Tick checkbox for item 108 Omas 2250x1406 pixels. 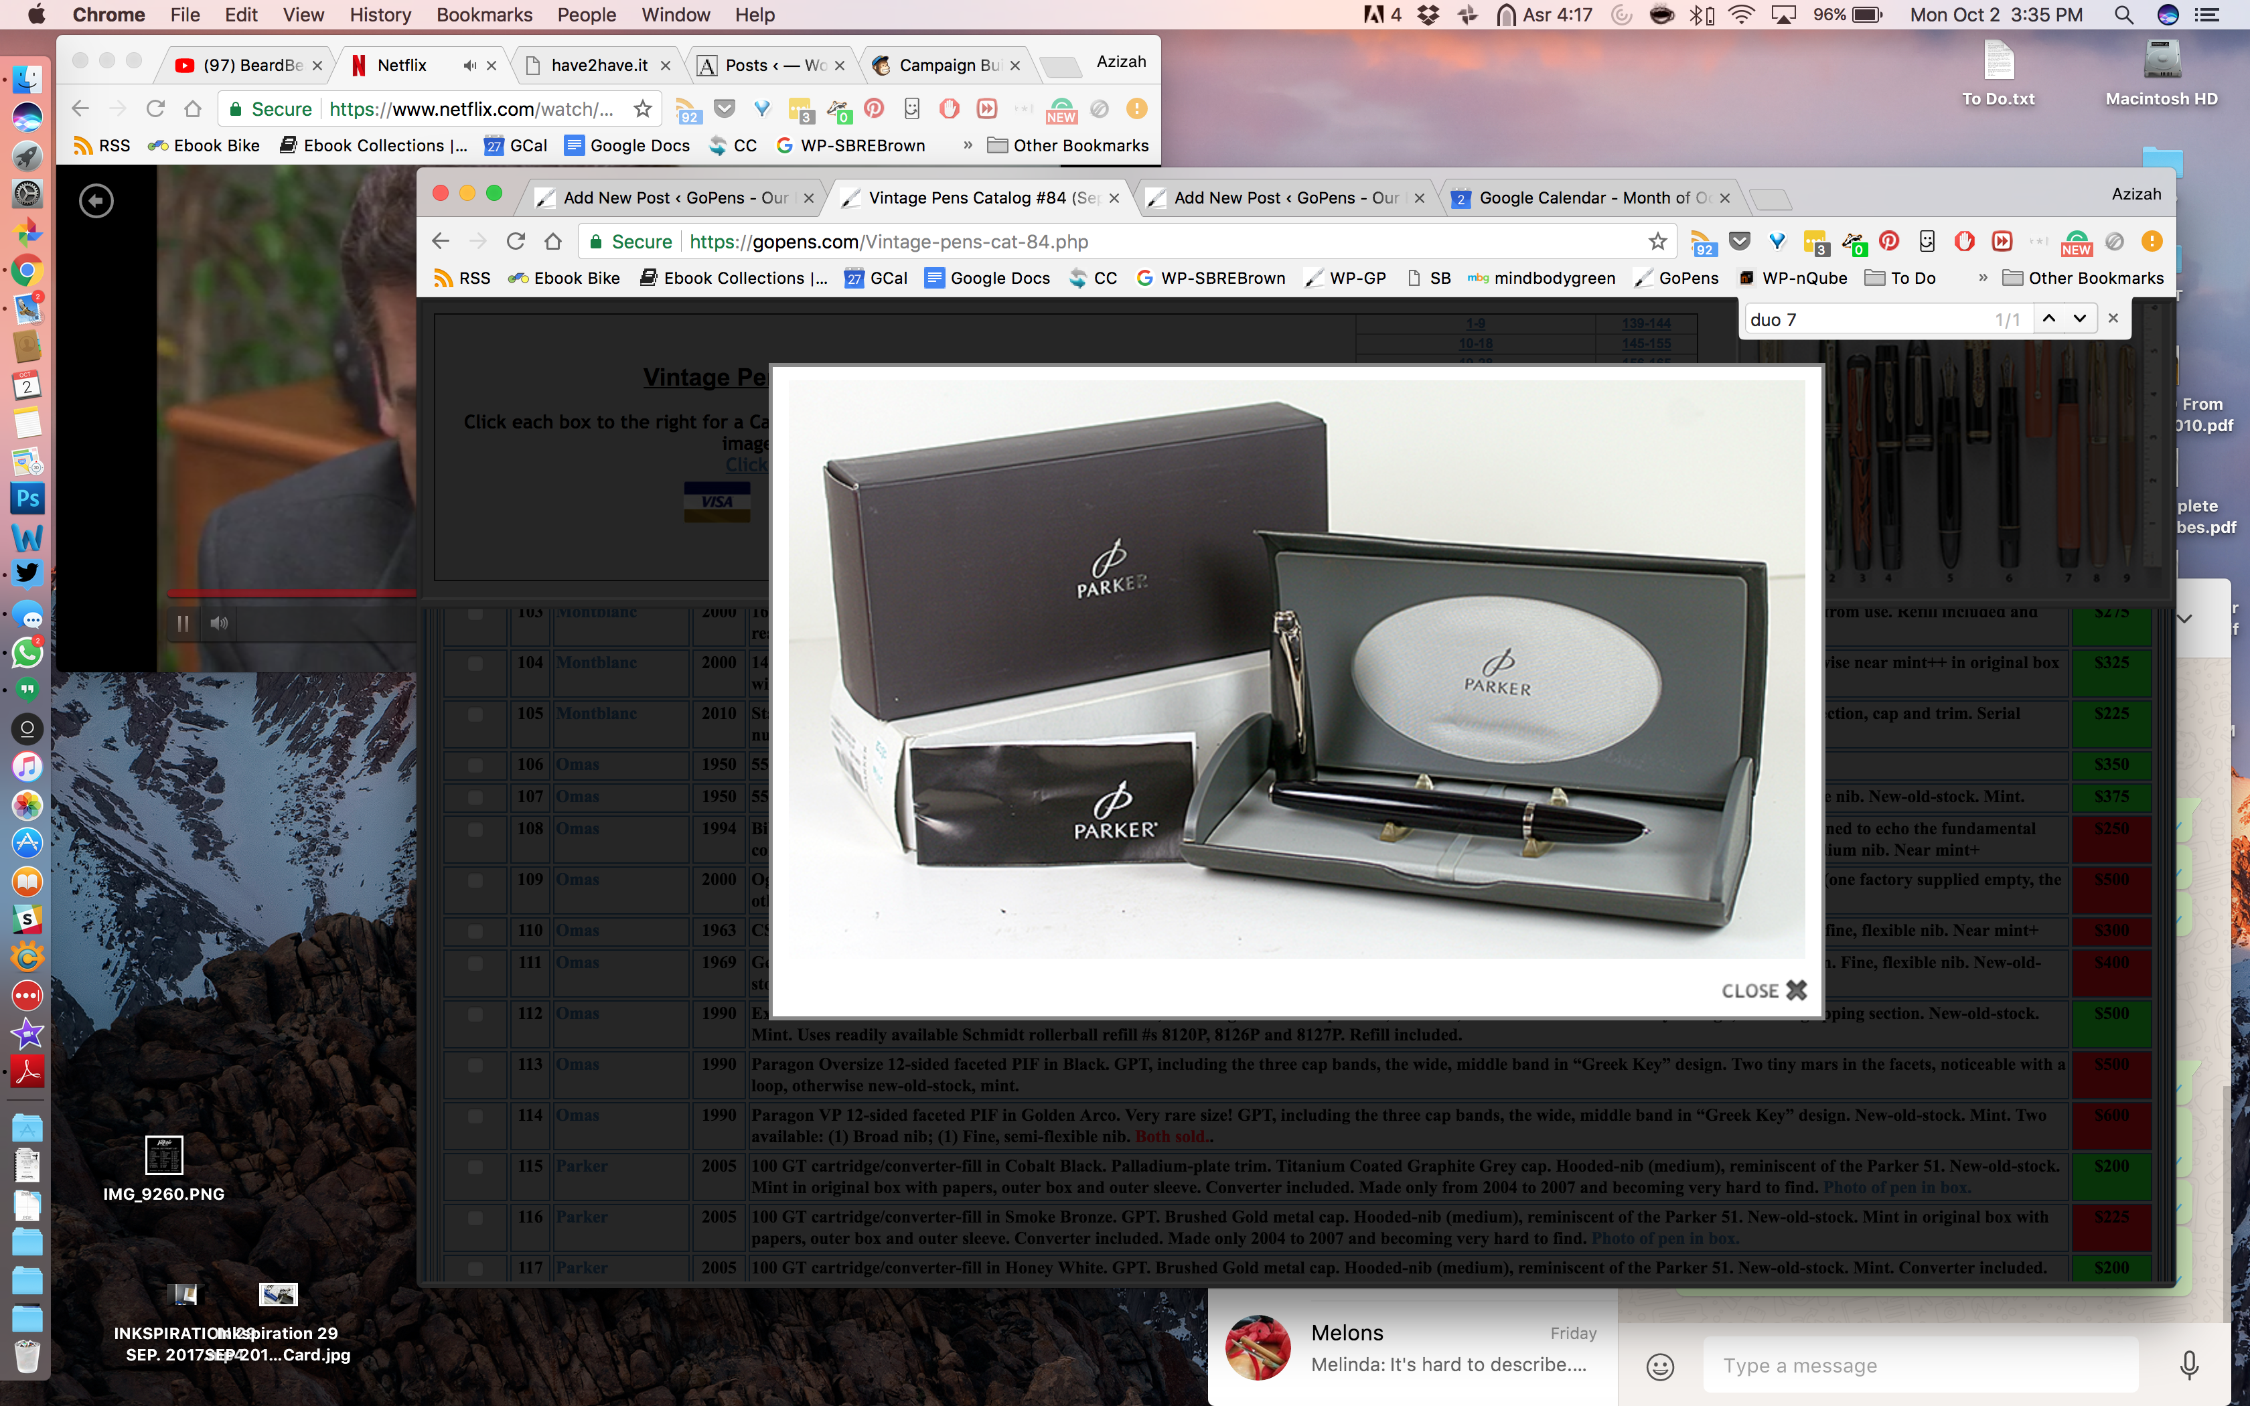click(x=475, y=830)
